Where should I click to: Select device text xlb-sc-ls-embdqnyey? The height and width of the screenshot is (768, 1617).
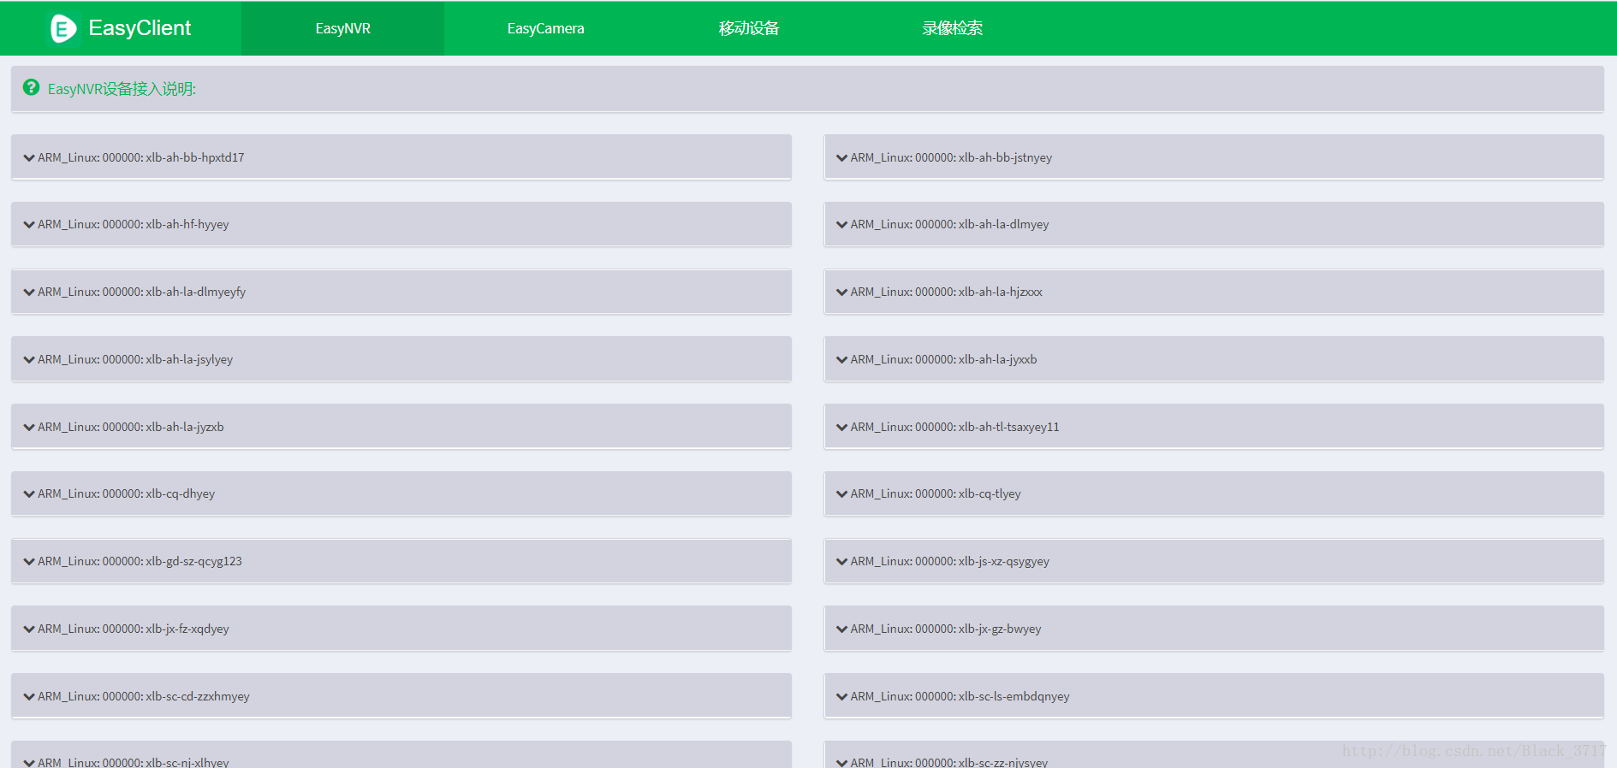click(1014, 696)
